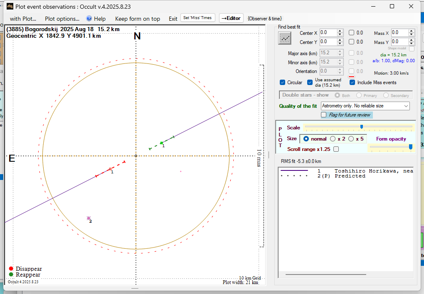
Task: Increase Center X with the up spinner arrow
Action: click(340, 31)
